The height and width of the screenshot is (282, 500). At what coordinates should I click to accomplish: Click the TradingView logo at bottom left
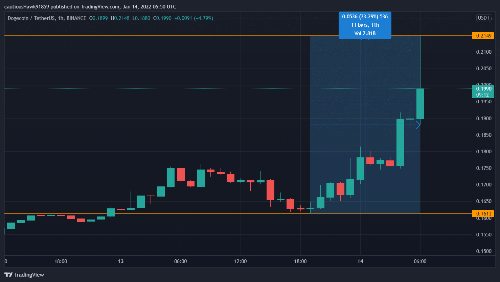pos(24,275)
